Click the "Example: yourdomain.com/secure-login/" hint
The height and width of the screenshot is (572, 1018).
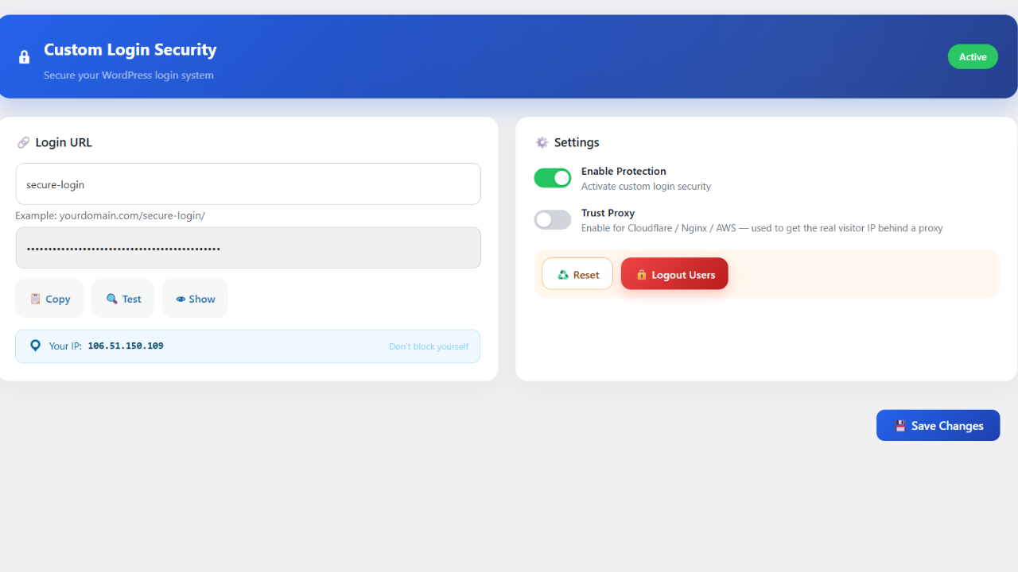(x=110, y=215)
